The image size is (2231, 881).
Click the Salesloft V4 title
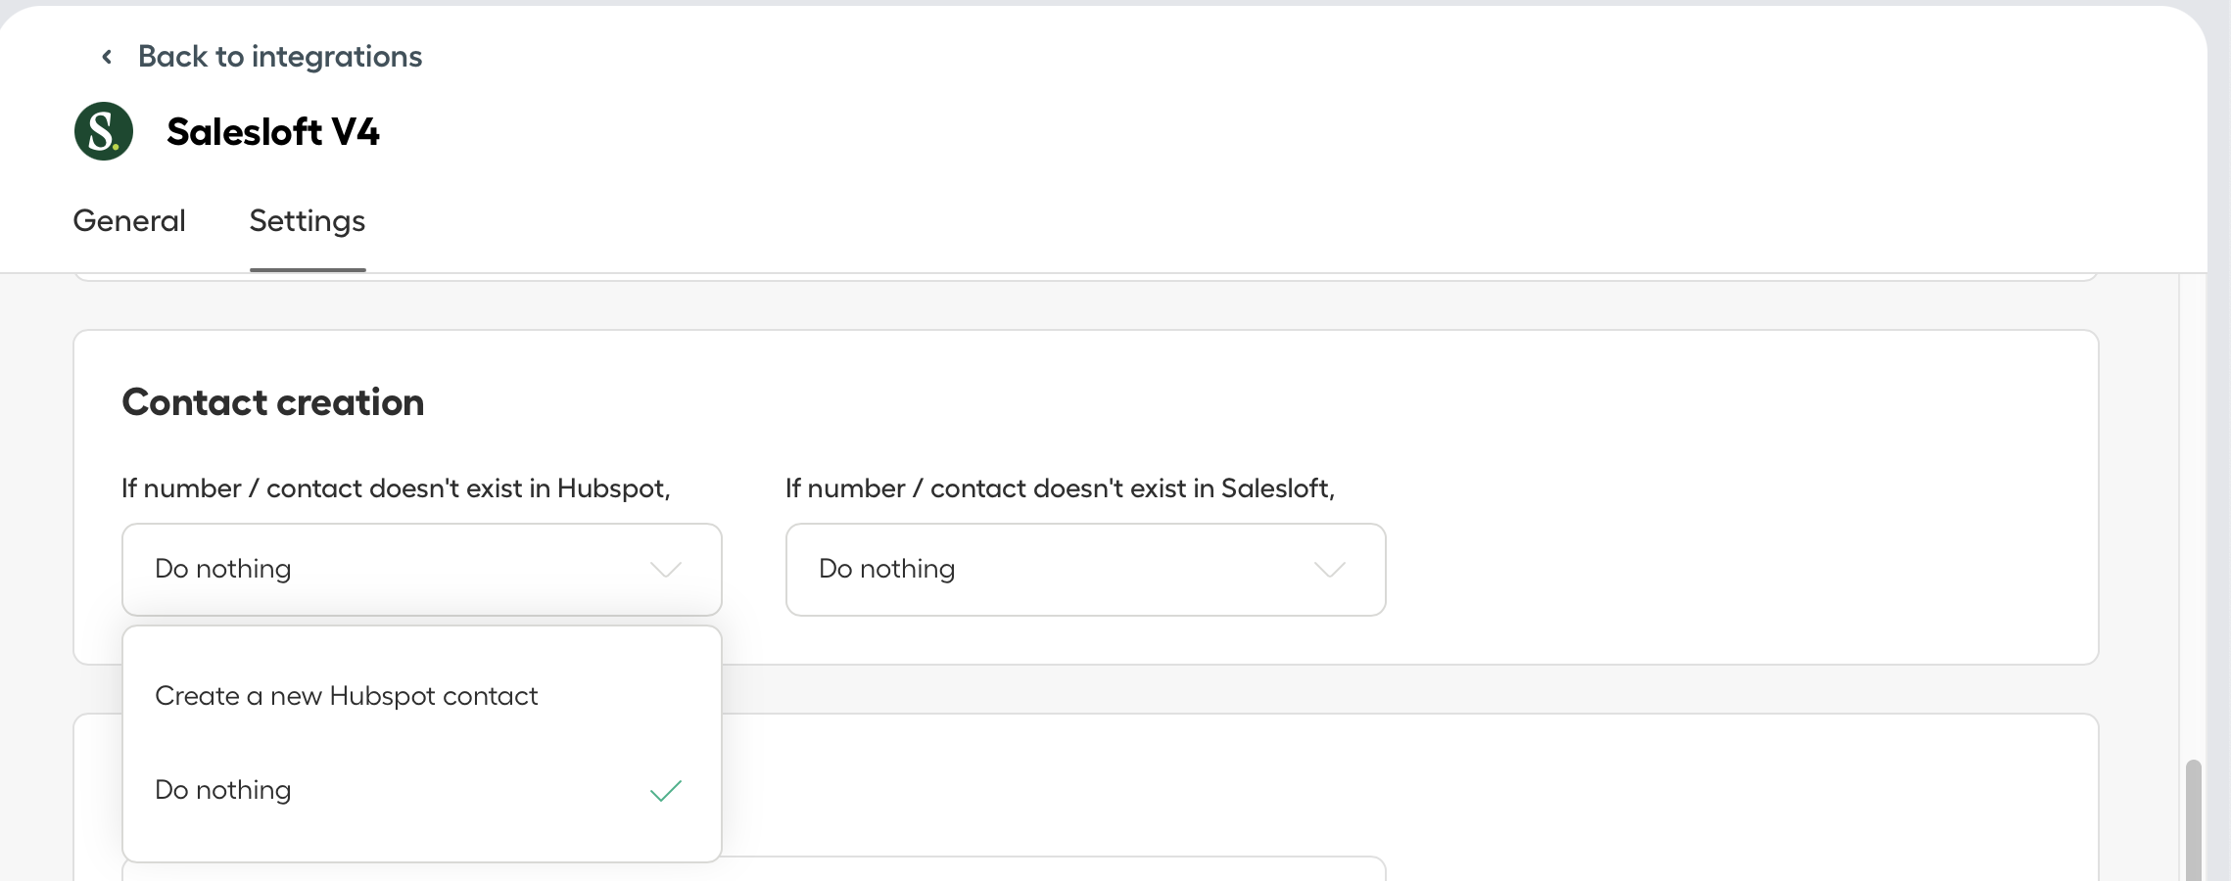point(273,132)
